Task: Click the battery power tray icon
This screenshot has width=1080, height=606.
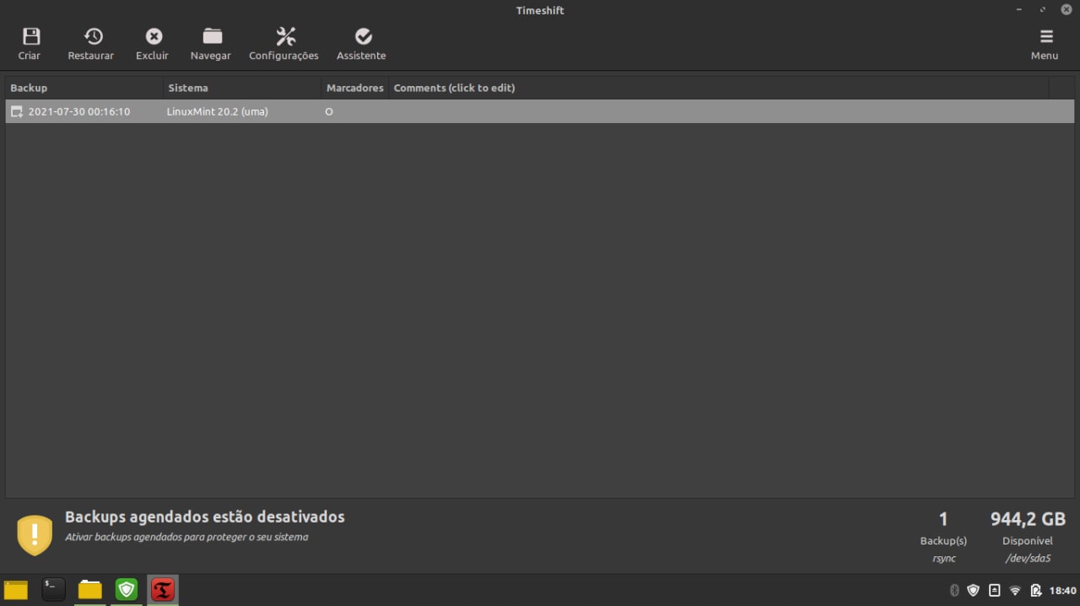Action: tap(1036, 590)
